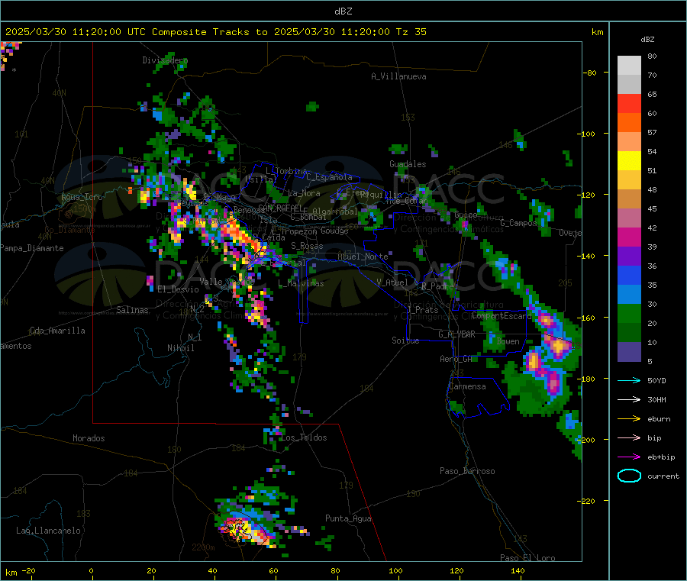Viewport: 687px width, 581px height.
Task: Pick the royal blue 35–36 dBZ swatch
Action: point(629,276)
